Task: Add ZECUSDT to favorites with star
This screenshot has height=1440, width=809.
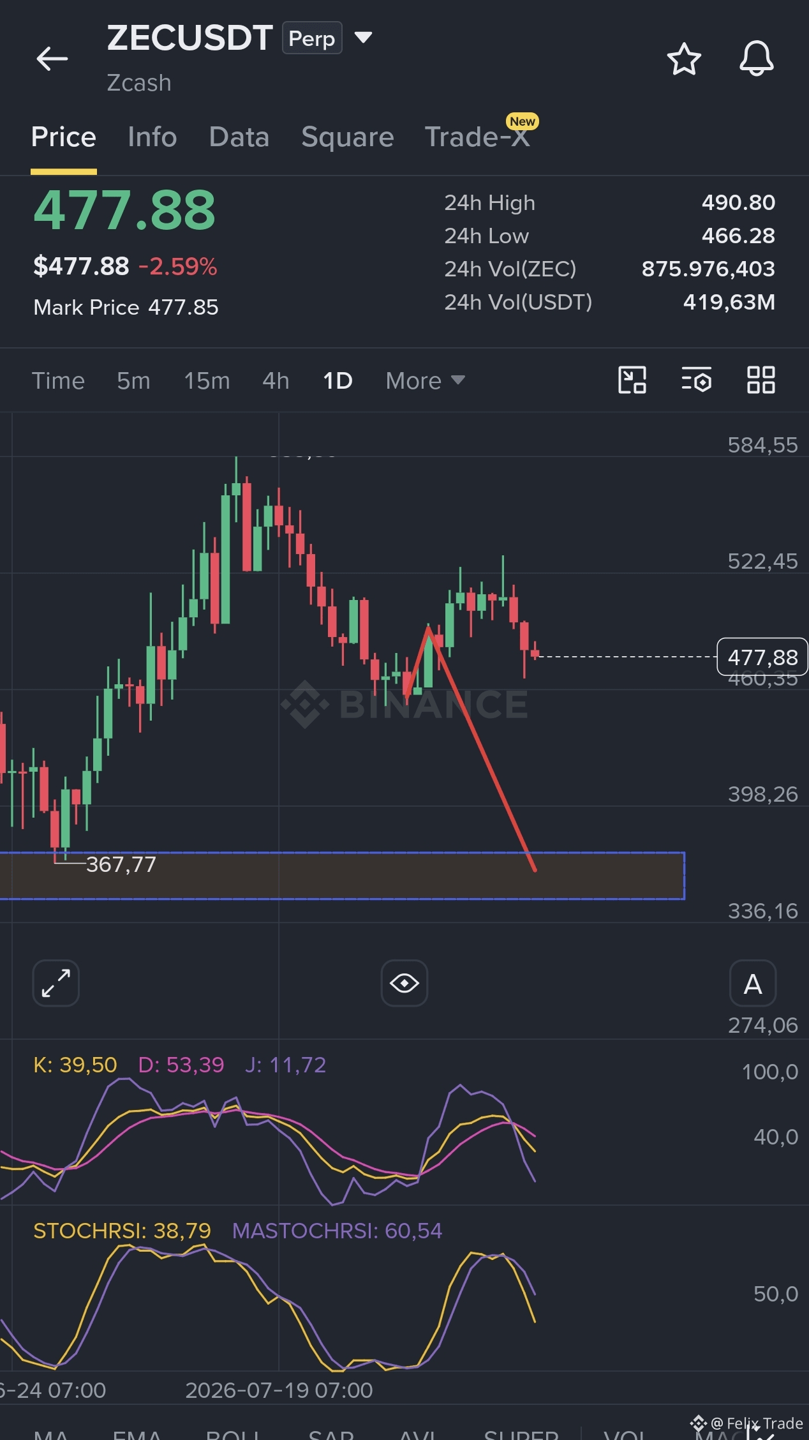Action: [684, 59]
